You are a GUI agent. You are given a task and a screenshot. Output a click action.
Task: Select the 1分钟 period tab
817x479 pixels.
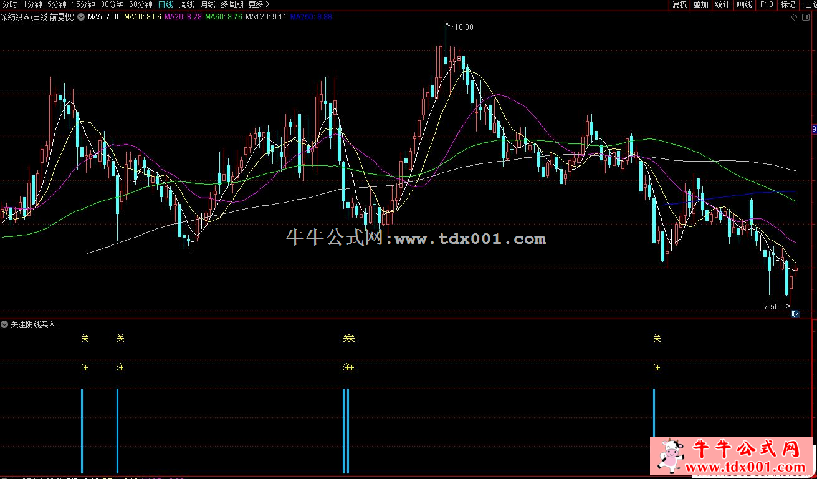coord(32,4)
